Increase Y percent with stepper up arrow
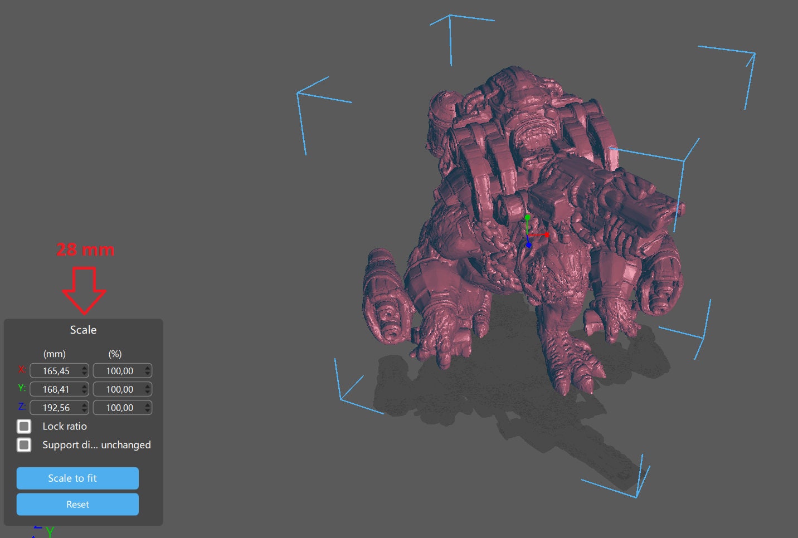 point(148,386)
